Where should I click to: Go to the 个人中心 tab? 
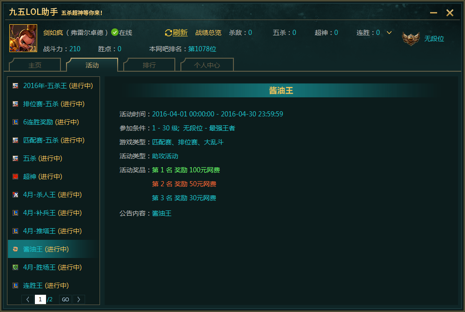coord(207,65)
